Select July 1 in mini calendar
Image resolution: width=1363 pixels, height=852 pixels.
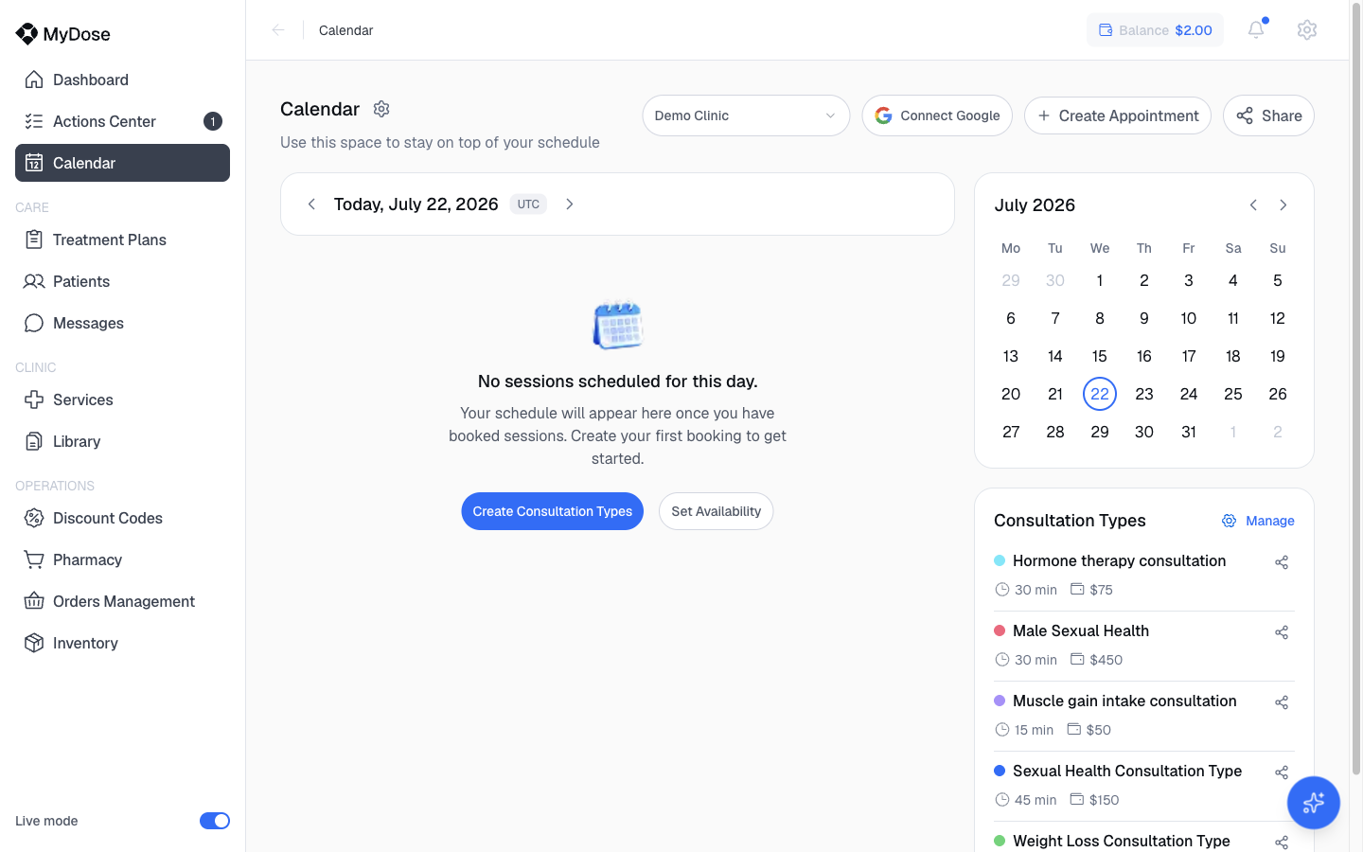pyautogui.click(x=1100, y=280)
